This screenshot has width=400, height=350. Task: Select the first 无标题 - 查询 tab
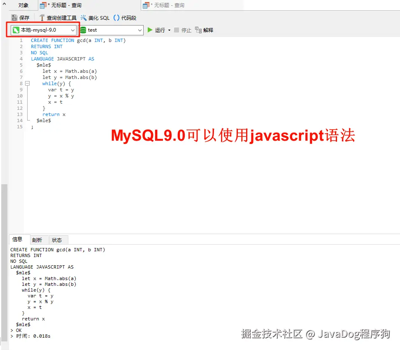89,5
